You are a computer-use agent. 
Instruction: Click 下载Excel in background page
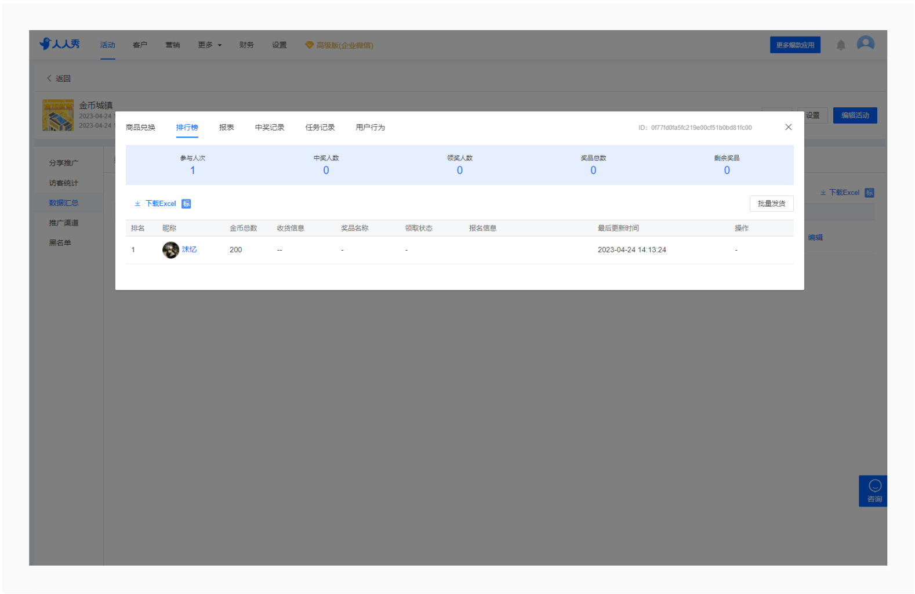[844, 193]
